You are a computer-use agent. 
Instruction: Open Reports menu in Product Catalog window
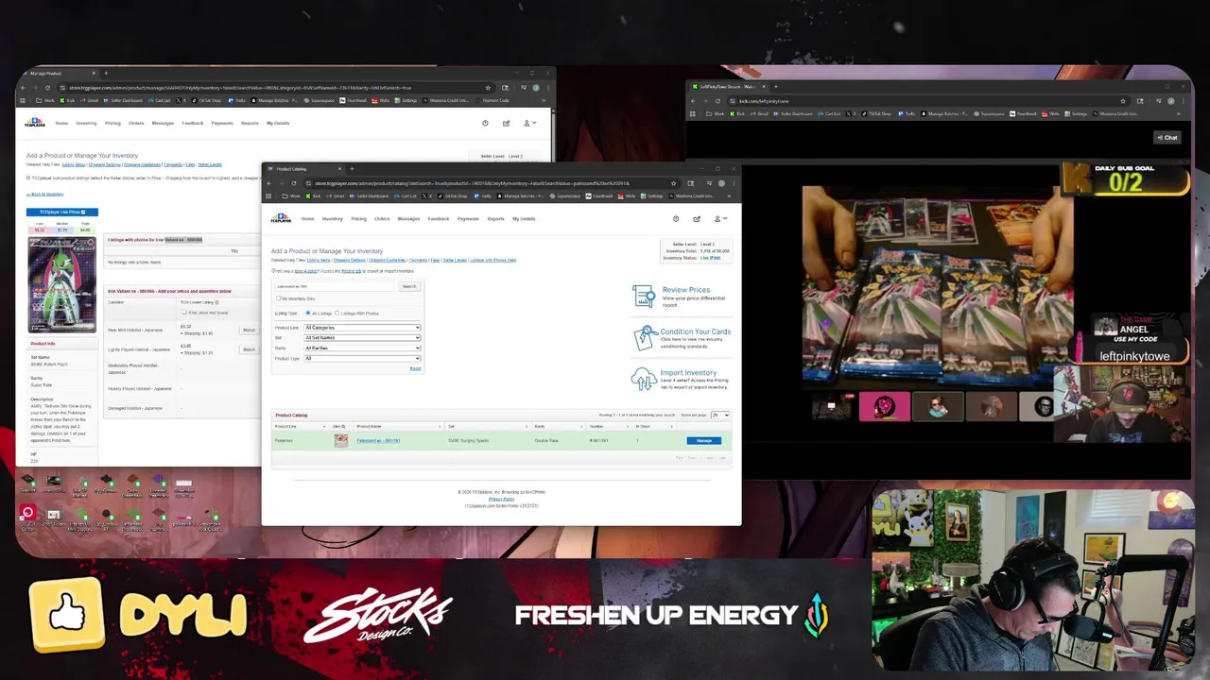(x=495, y=218)
